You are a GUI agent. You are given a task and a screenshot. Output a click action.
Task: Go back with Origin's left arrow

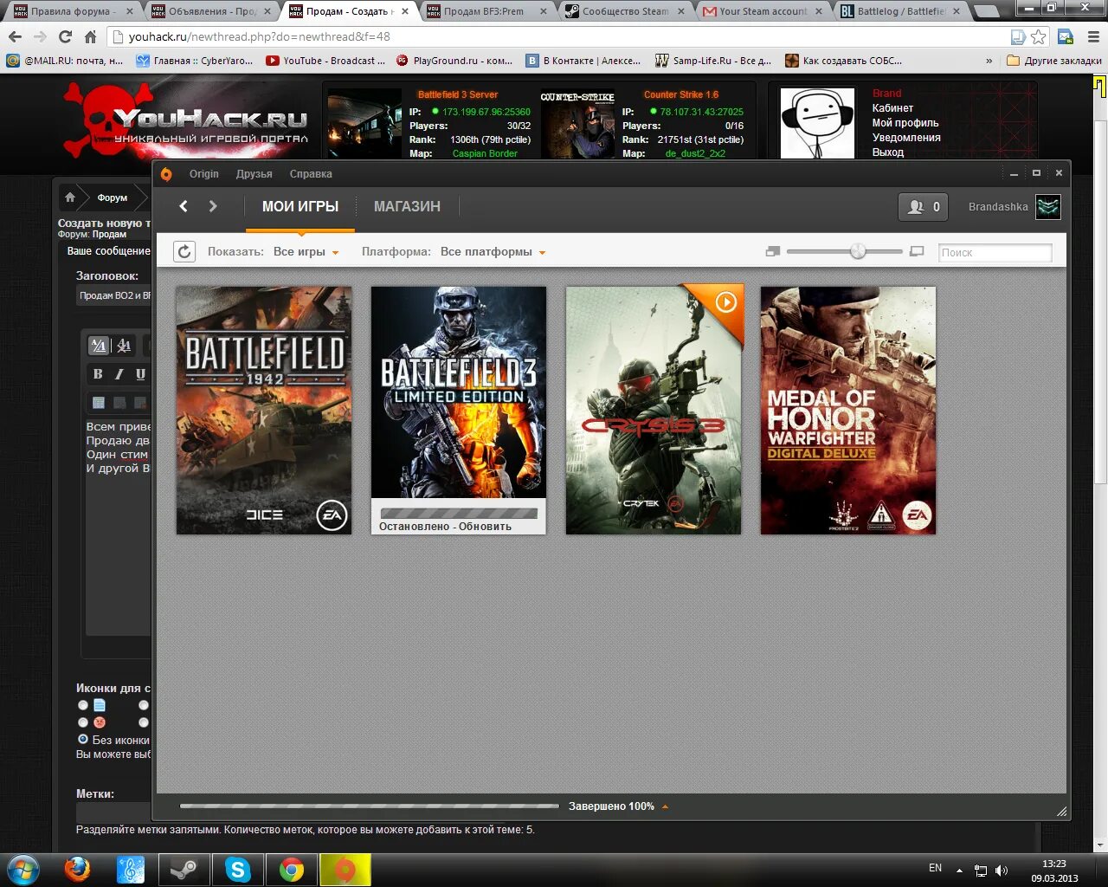pos(184,206)
